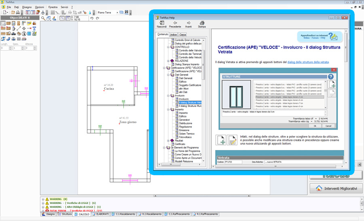Follow the dialog delle strutture della vetrata link

(x=308, y=62)
